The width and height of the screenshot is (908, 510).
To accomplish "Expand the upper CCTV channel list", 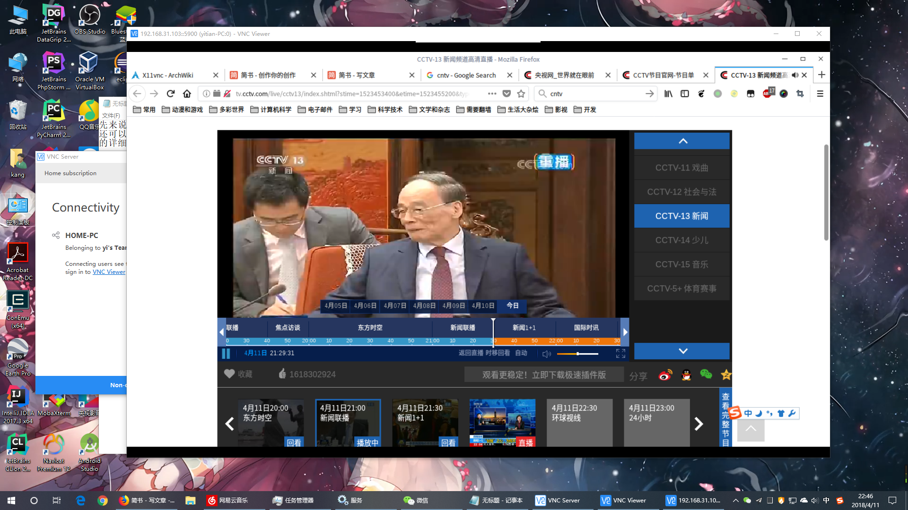I will (x=681, y=140).
